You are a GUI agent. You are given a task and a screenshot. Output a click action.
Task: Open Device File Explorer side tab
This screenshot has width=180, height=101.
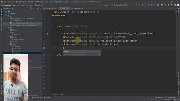[179, 79]
